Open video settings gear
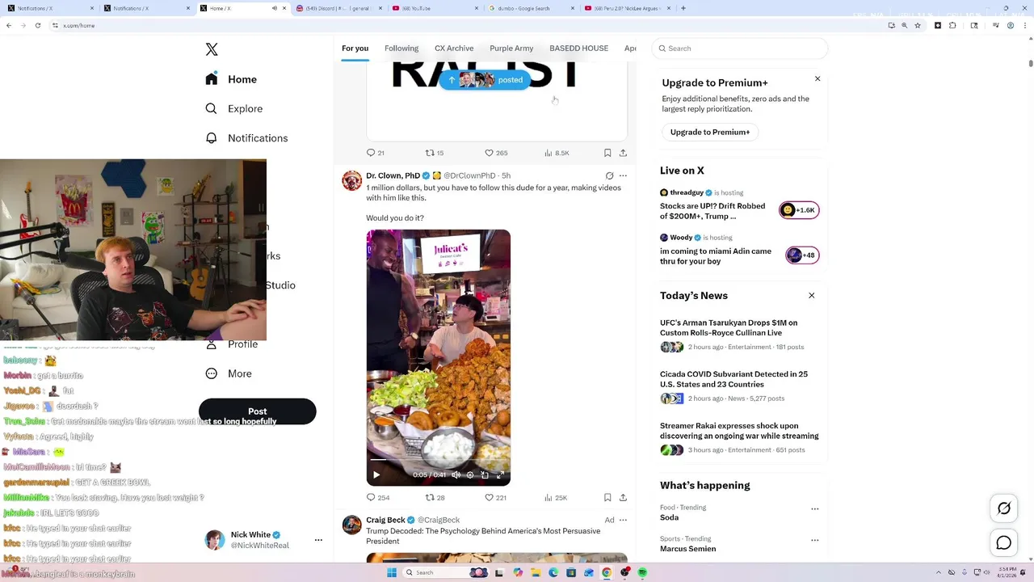The width and height of the screenshot is (1034, 582). point(470,475)
